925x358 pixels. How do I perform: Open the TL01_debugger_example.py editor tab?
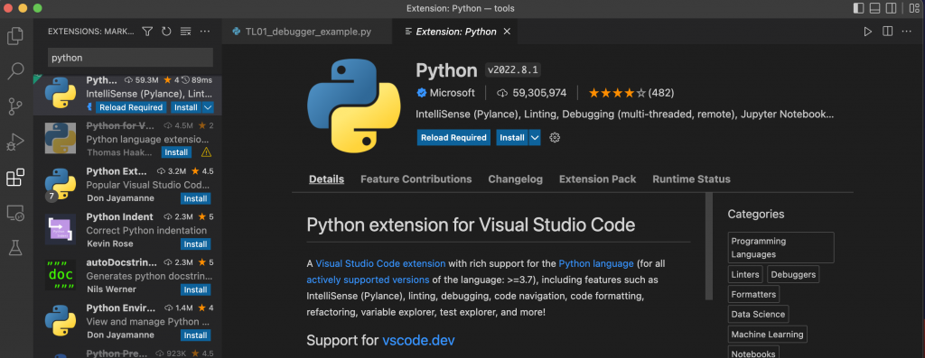[307, 32]
